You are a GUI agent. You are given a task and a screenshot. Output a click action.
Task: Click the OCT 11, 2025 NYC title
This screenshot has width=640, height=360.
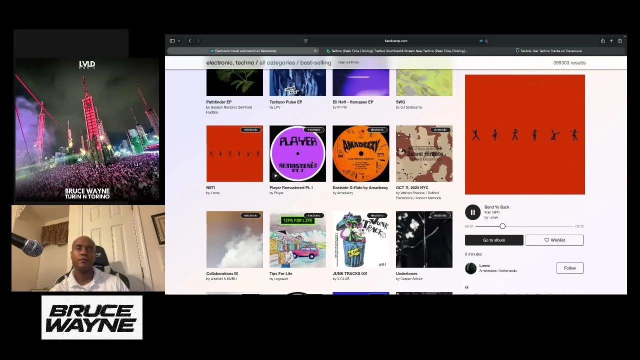click(x=412, y=188)
